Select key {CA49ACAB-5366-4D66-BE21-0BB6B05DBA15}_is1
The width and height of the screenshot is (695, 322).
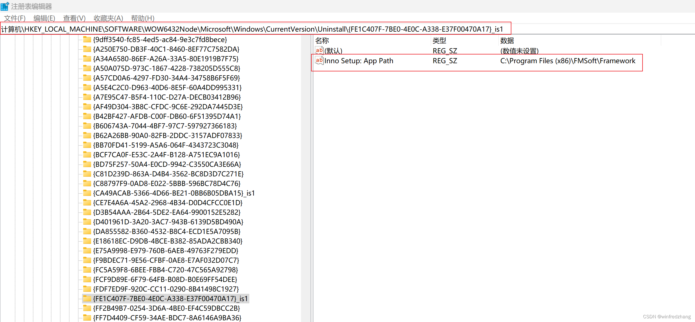point(174,193)
